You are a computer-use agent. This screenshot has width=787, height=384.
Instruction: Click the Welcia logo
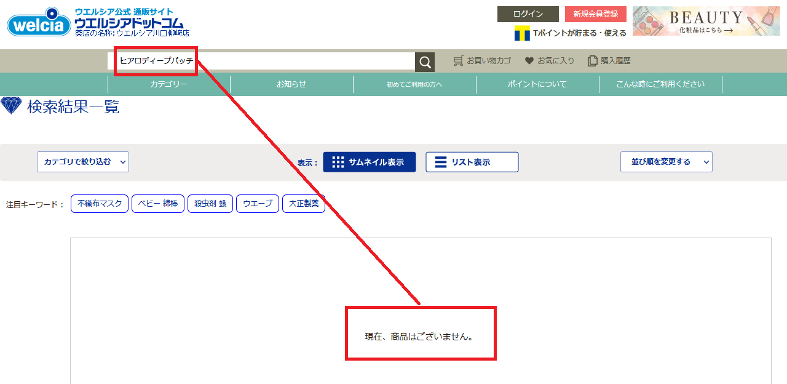39,23
